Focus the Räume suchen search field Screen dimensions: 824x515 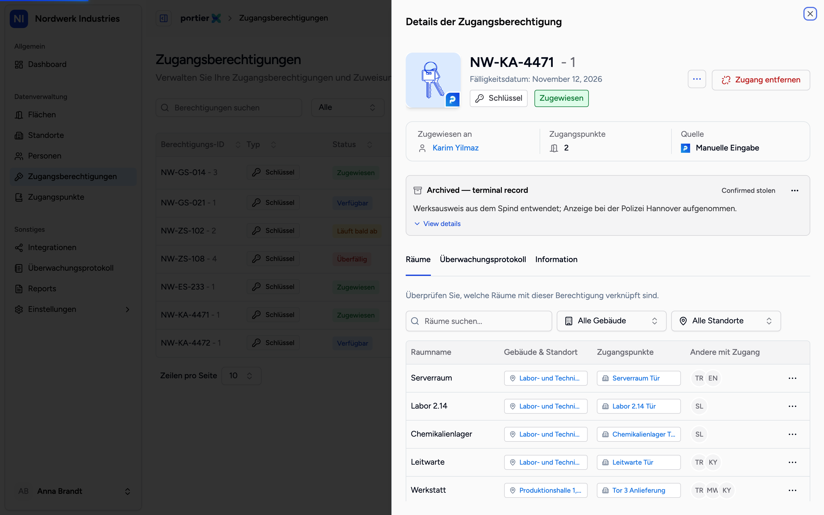coord(479,321)
